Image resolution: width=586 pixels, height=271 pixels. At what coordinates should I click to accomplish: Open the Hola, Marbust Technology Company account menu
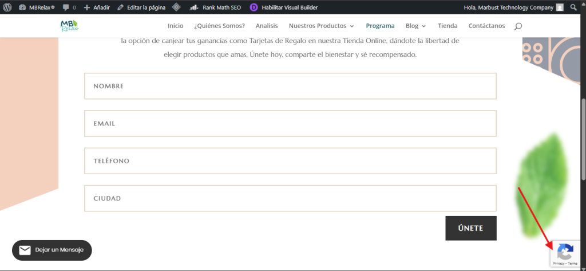508,7
